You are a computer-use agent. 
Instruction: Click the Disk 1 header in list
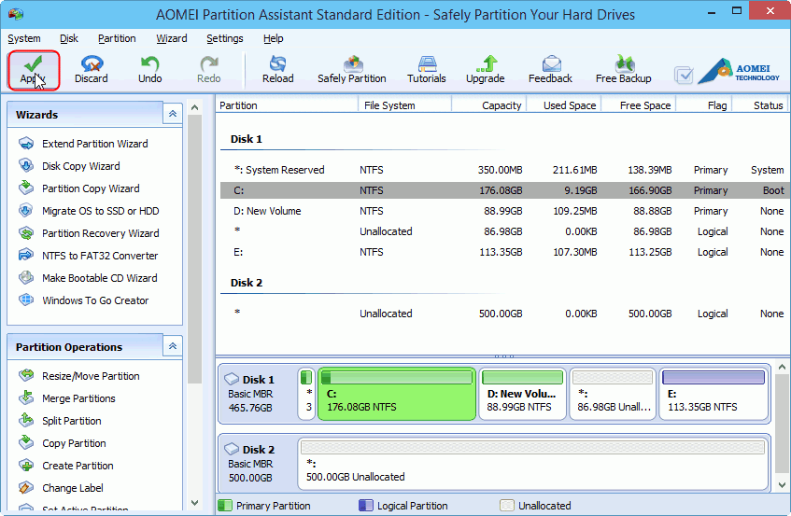tap(247, 139)
